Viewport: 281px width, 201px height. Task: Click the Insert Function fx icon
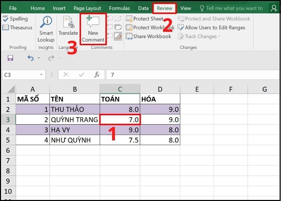(x=97, y=75)
